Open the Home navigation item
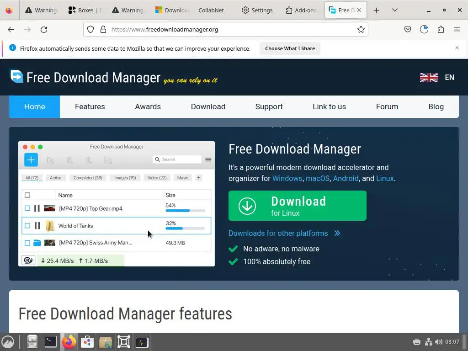 [34, 106]
